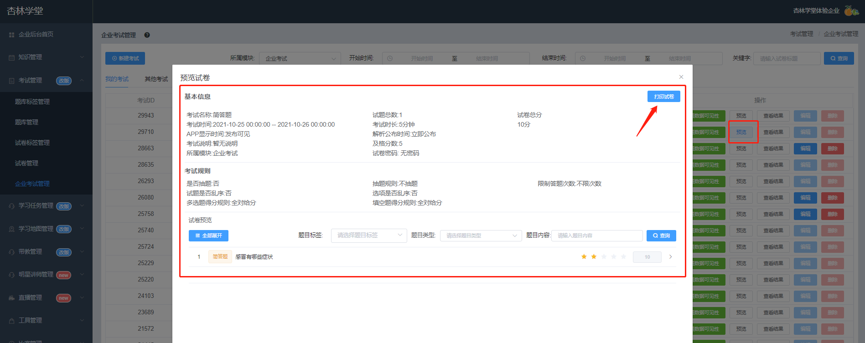
Task: Open the 所属模块 企业考试 dropdown
Action: (x=300, y=58)
